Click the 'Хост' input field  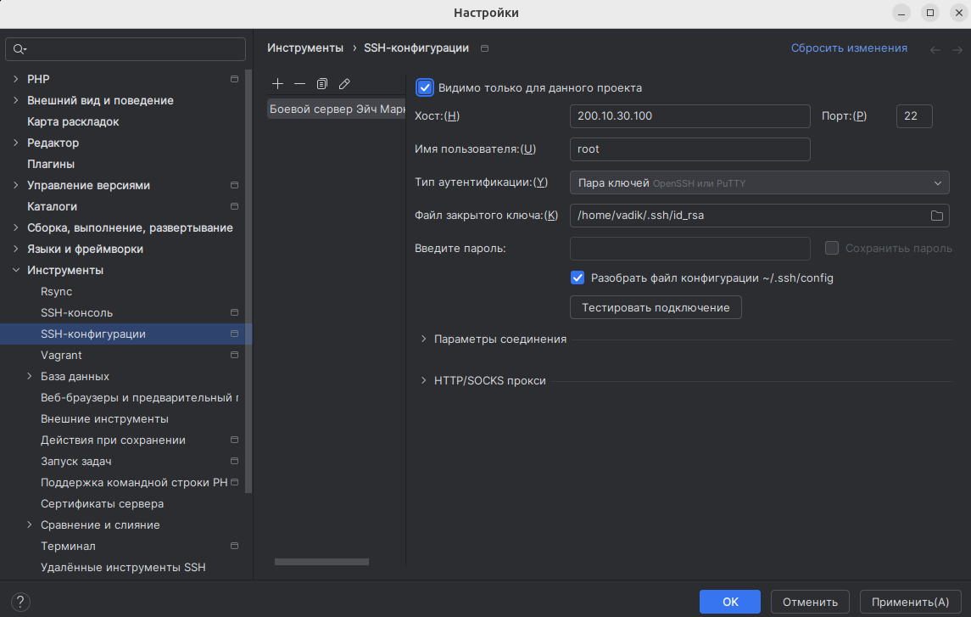tap(689, 116)
